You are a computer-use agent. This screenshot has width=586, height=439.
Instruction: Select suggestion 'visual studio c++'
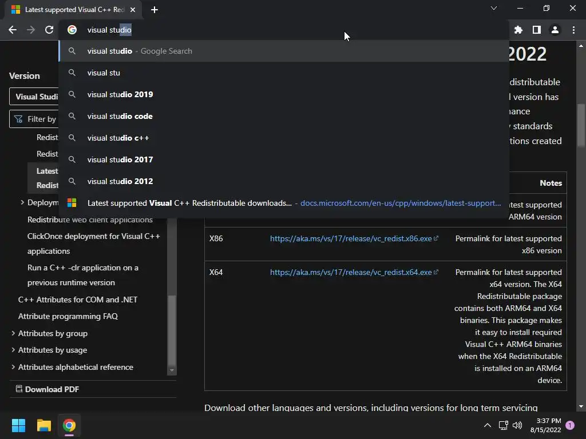click(x=284, y=138)
